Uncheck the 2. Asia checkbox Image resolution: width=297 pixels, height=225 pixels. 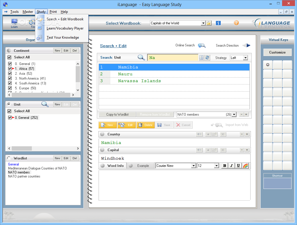click(x=10, y=74)
